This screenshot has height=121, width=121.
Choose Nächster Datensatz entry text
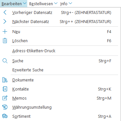click(x=31, y=22)
